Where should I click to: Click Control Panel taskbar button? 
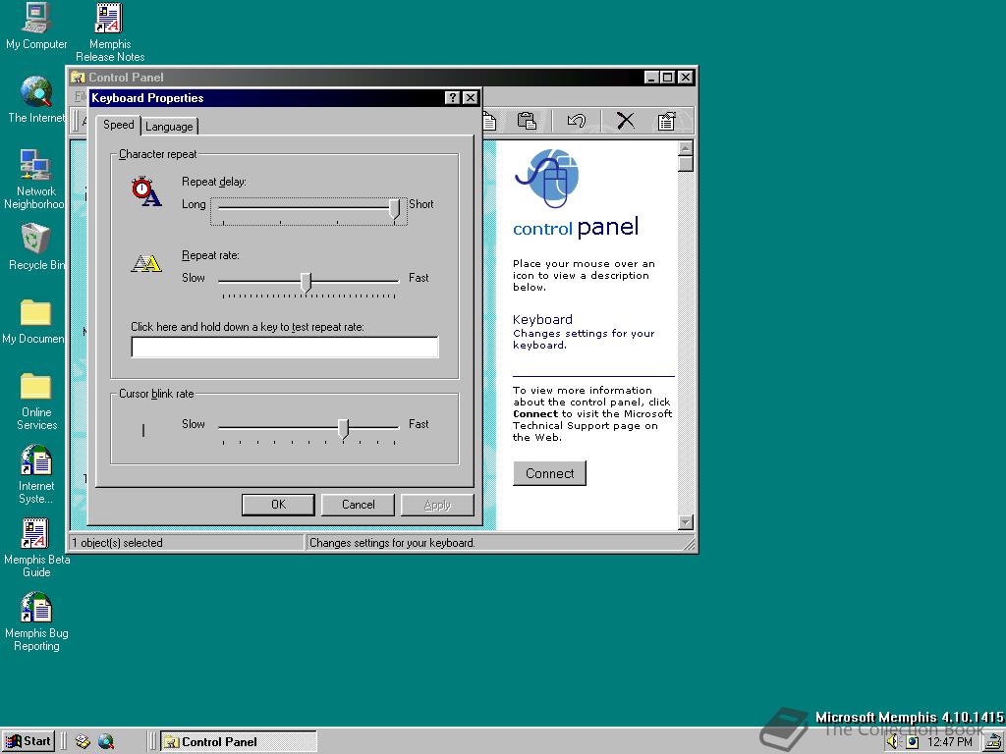238,742
